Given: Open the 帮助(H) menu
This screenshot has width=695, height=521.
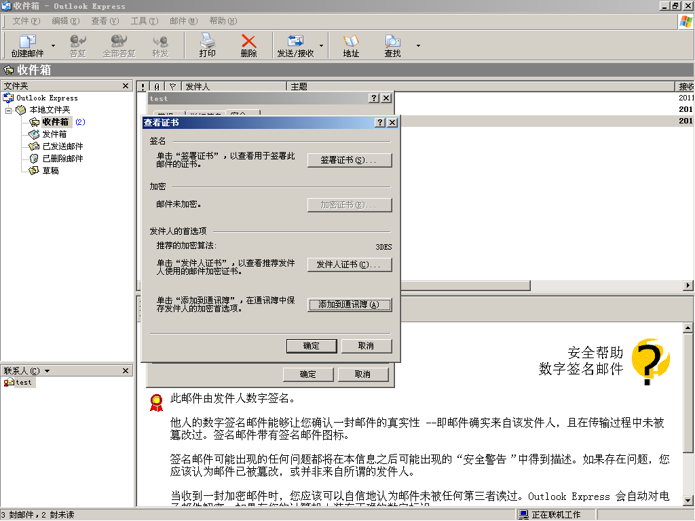Looking at the screenshot, I should click(x=223, y=21).
